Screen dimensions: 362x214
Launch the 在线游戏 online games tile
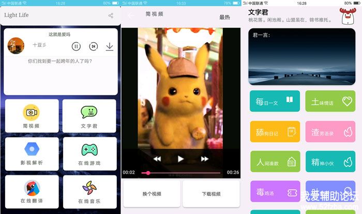pyautogui.click(x=89, y=154)
